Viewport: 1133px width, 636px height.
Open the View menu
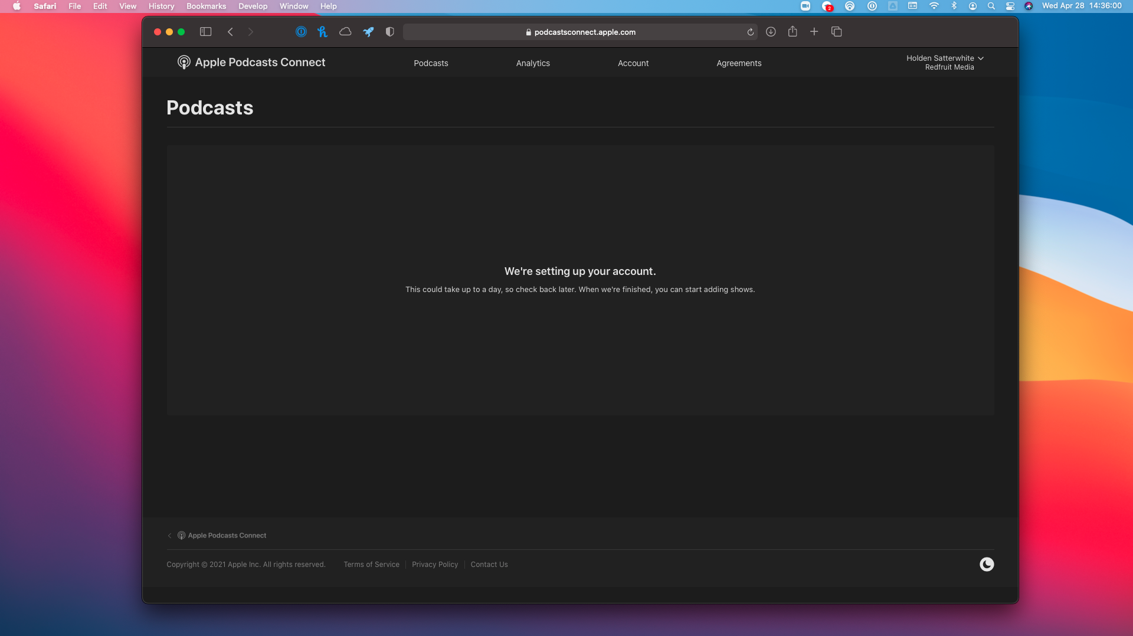click(127, 6)
